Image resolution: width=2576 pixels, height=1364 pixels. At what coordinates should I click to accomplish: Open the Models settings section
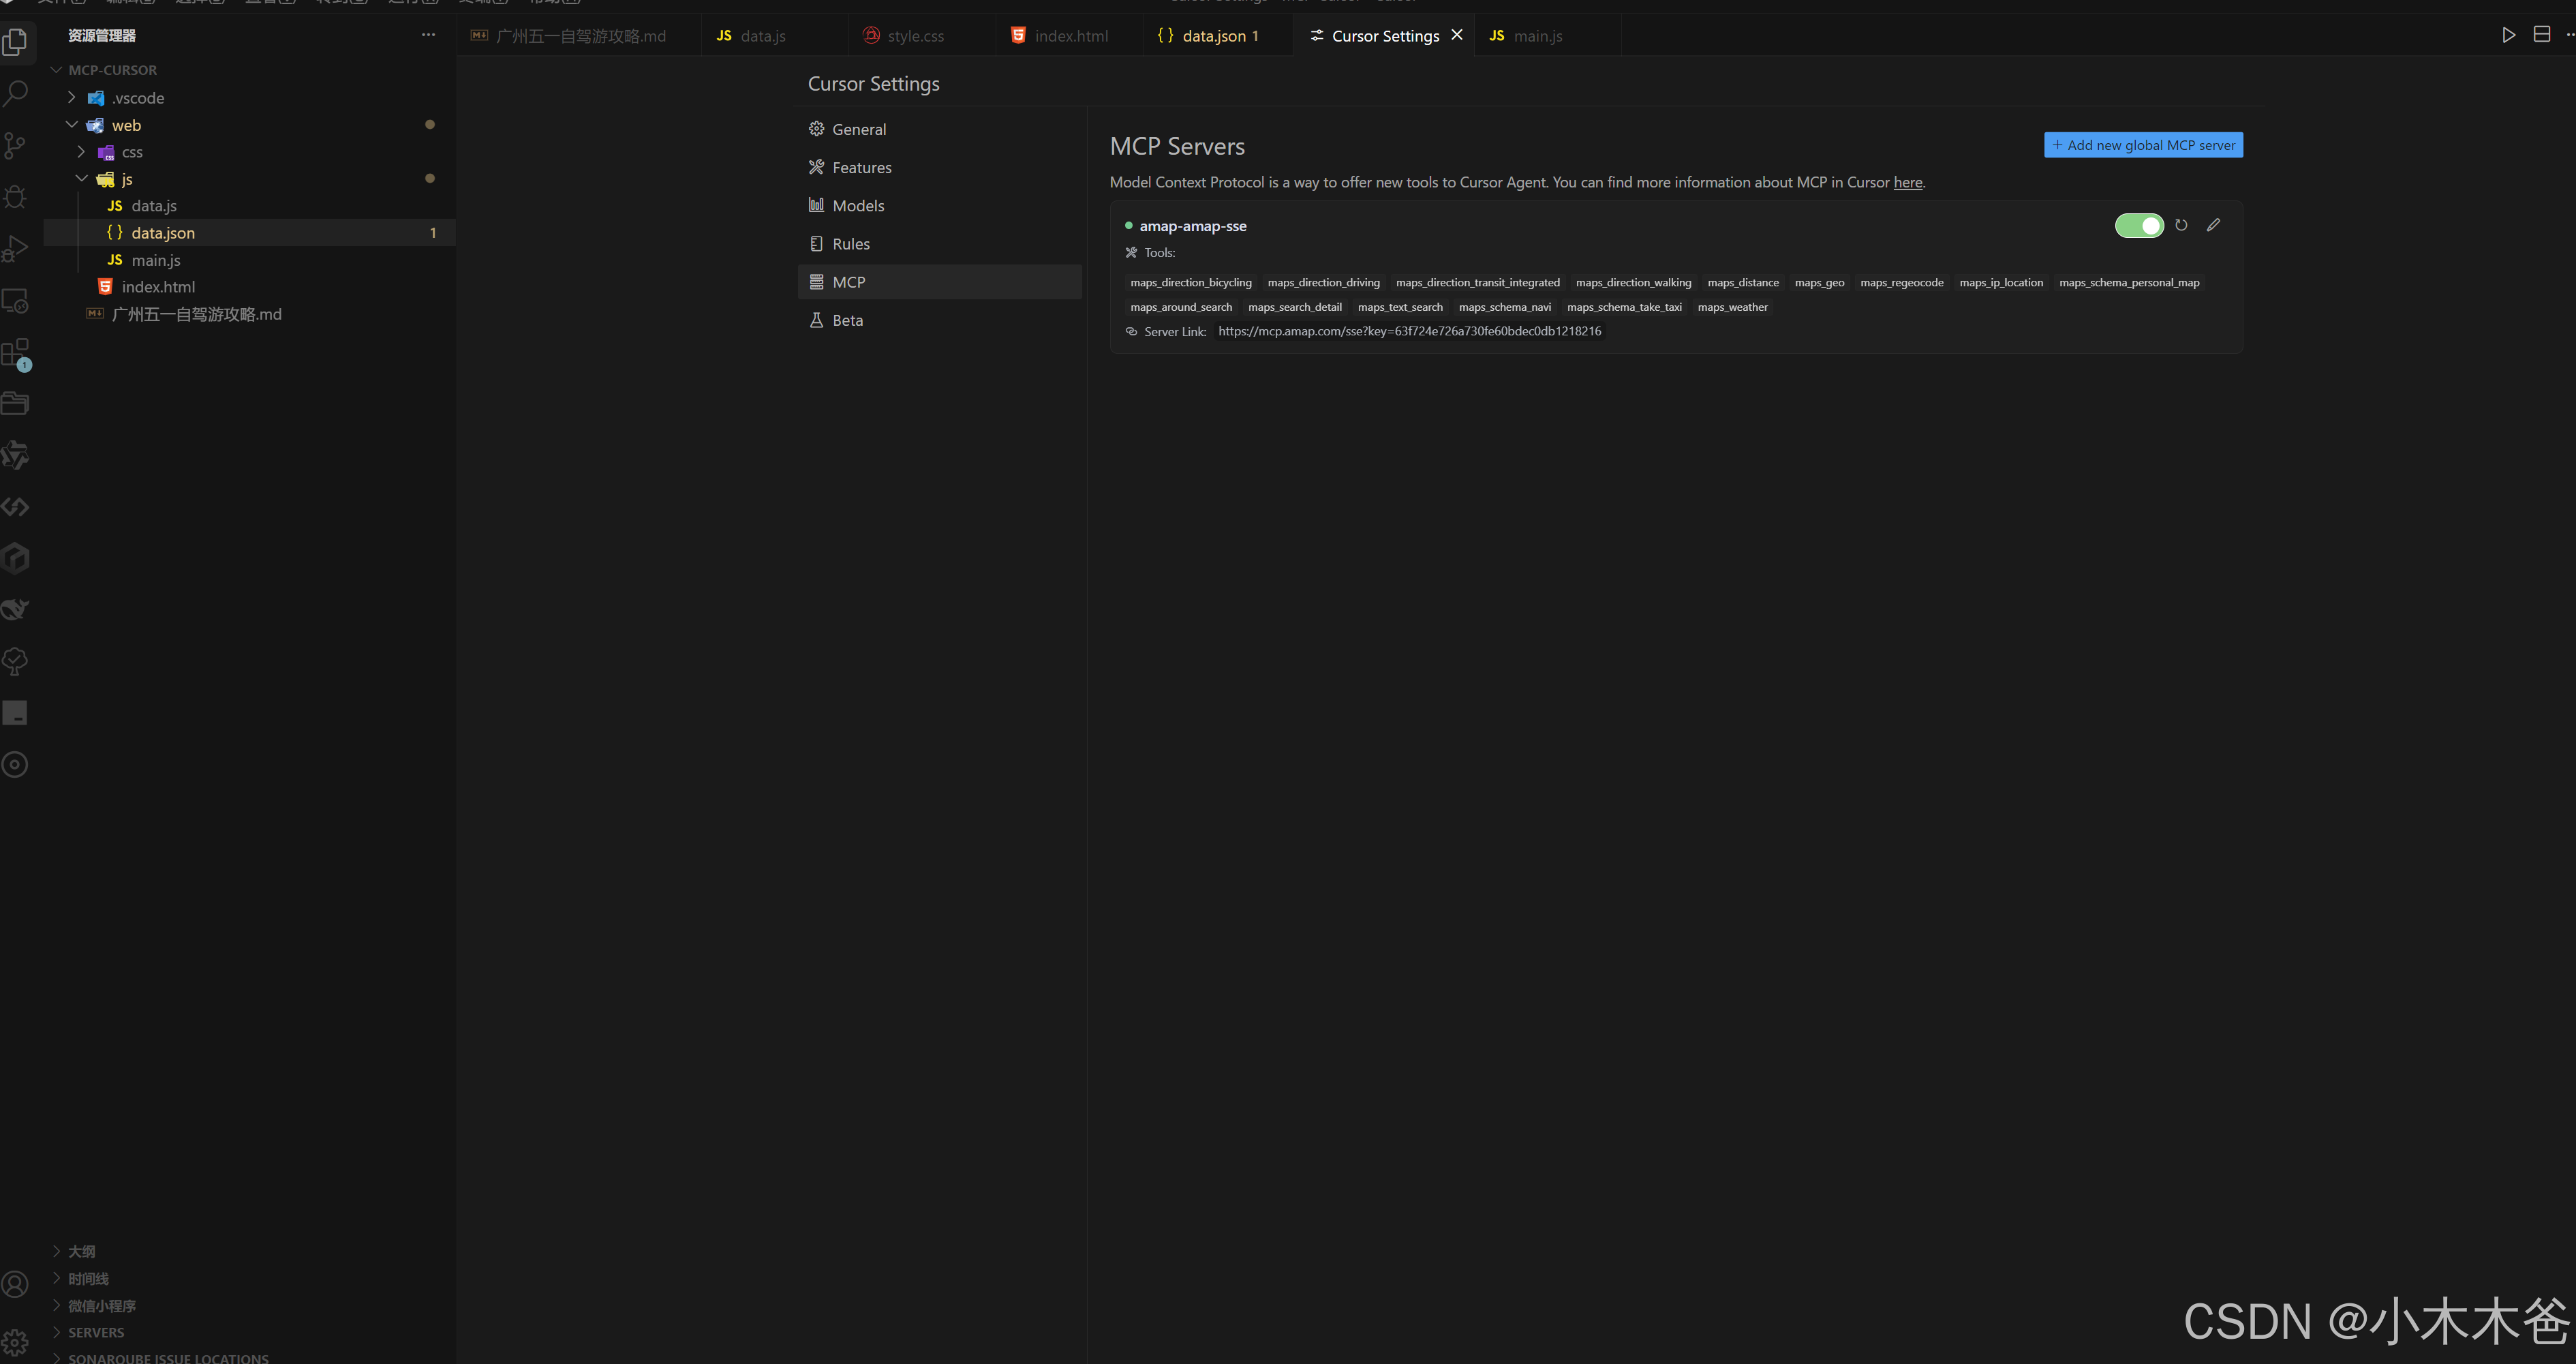point(858,206)
